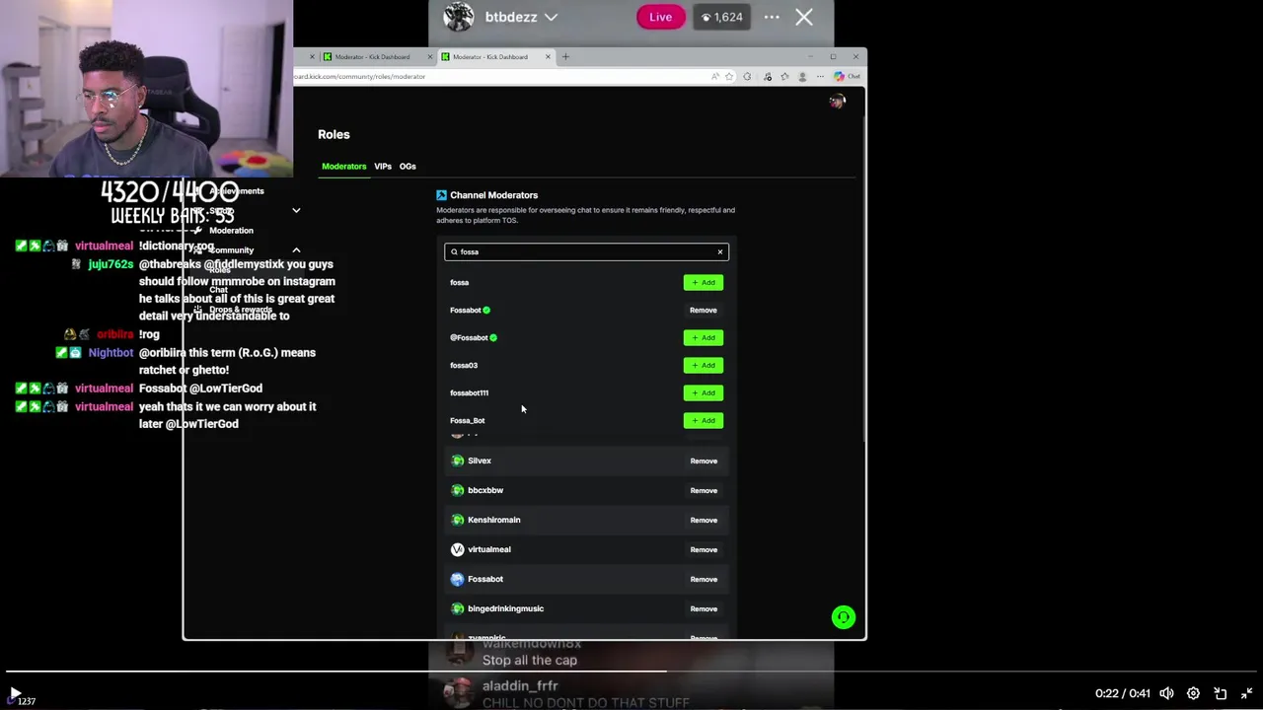The width and height of the screenshot is (1263, 710).
Task: Clear the fossa search with X
Action: 720,252
